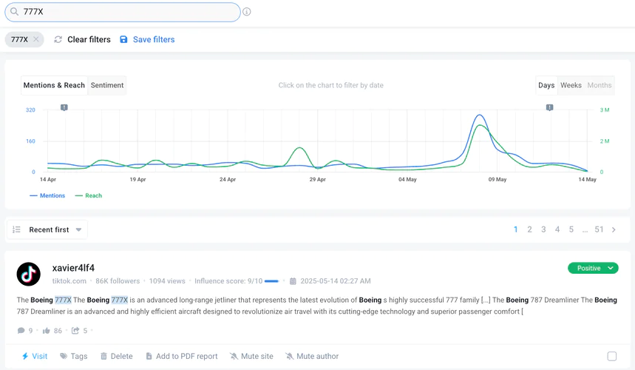Go to results page 51
This screenshot has width=635, height=370.
tap(599, 229)
